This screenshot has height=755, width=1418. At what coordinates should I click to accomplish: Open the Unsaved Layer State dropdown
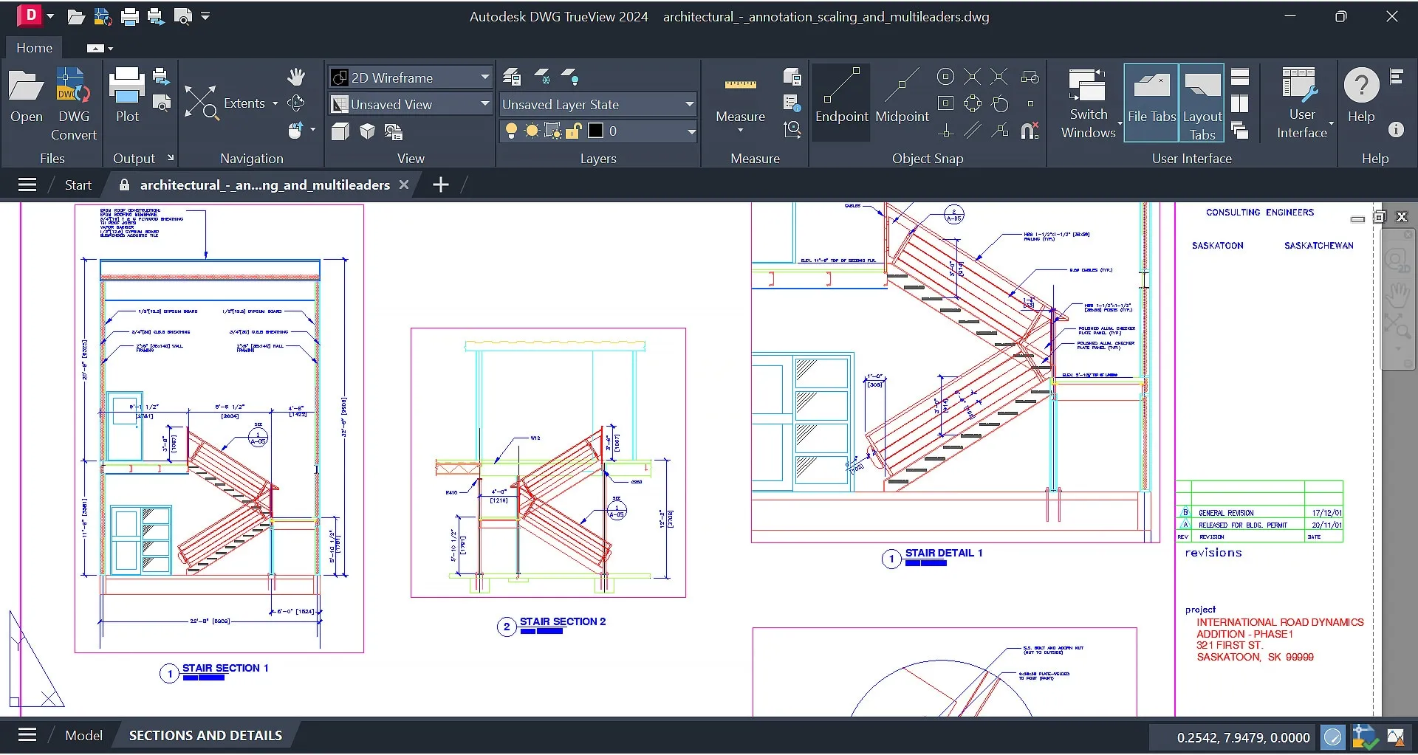tap(688, 104)
